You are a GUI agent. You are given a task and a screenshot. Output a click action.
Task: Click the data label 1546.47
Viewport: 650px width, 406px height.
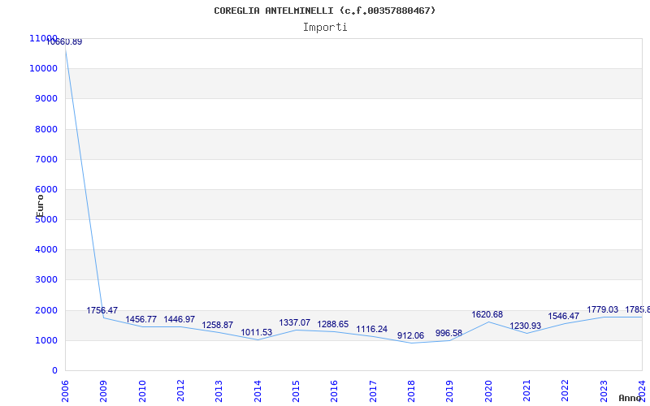(563, 317)
